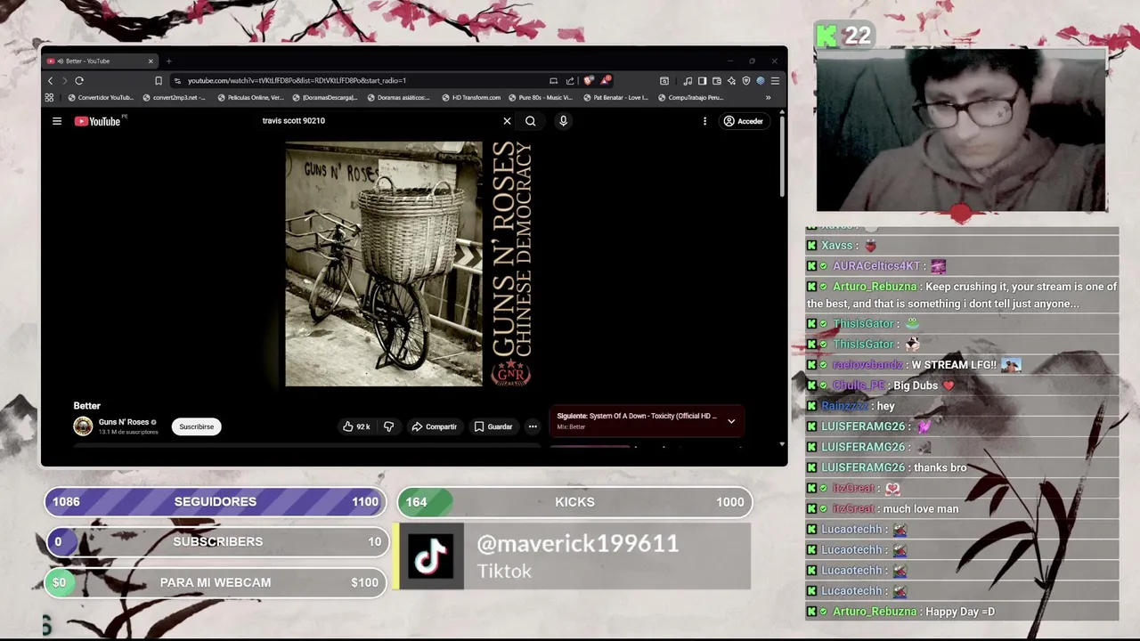The image size is (1140, 641).
Task: Open the Guns N' Roses channel avatar
Action: 83,426
